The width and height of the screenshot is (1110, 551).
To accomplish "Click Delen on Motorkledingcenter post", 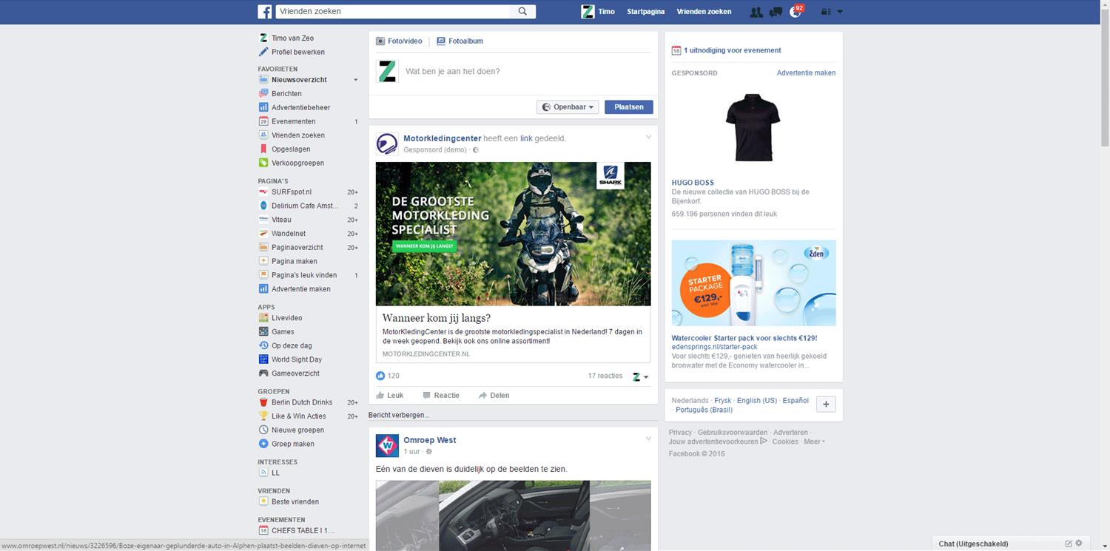I will pos(494,396).
